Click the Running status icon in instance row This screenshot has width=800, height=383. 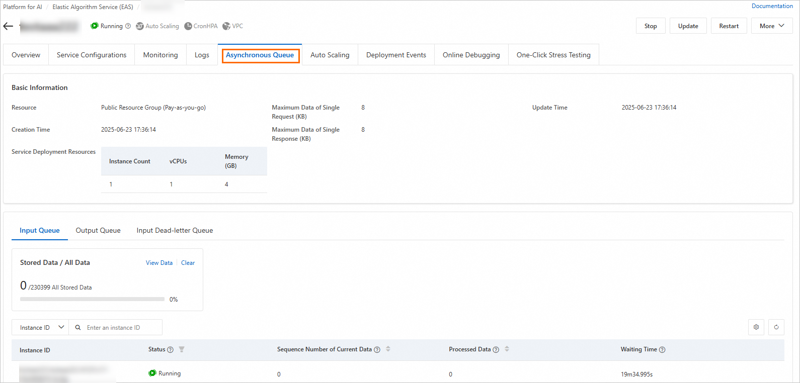coord(152,373)
